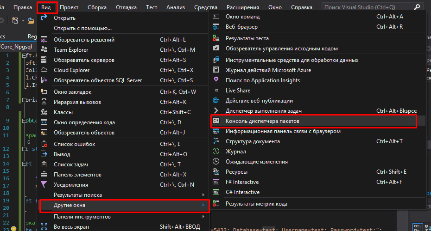Open the Справка menu
The image size is (431, 231).
[302, 7]
